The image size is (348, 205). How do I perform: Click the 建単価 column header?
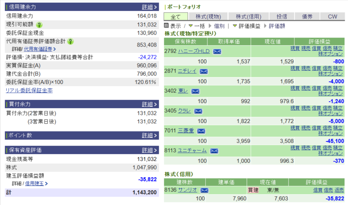tap(226, 182)
